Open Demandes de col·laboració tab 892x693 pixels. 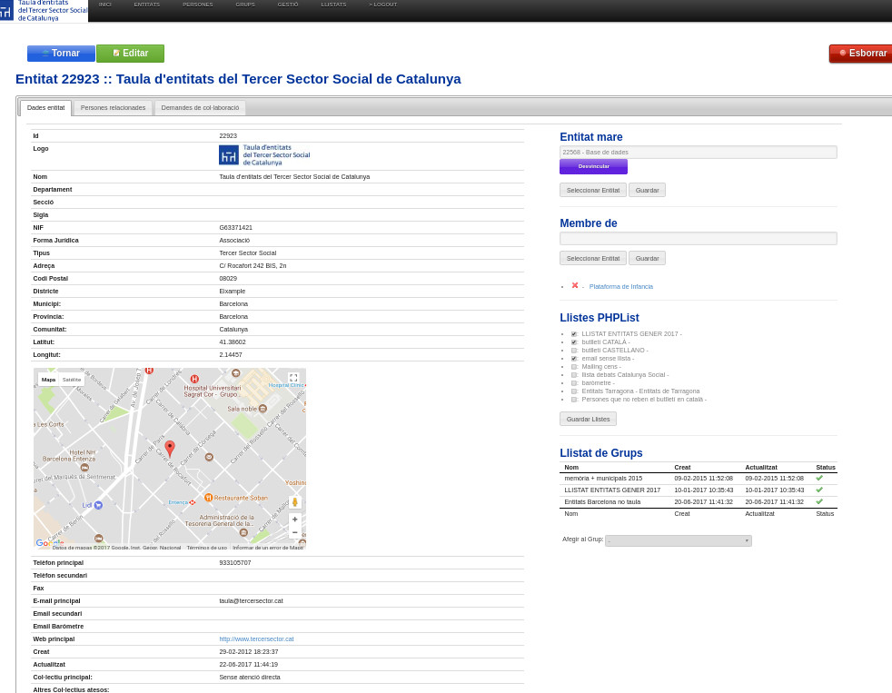[200, 108]
